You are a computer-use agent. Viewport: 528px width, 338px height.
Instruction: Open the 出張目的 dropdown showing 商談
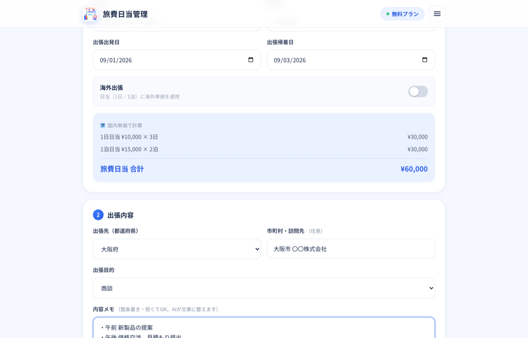pyautogui.click(x=264, y=288)
